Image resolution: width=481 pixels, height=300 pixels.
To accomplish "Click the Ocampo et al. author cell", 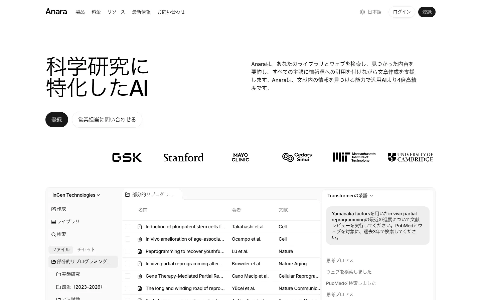I will [247, 239].
